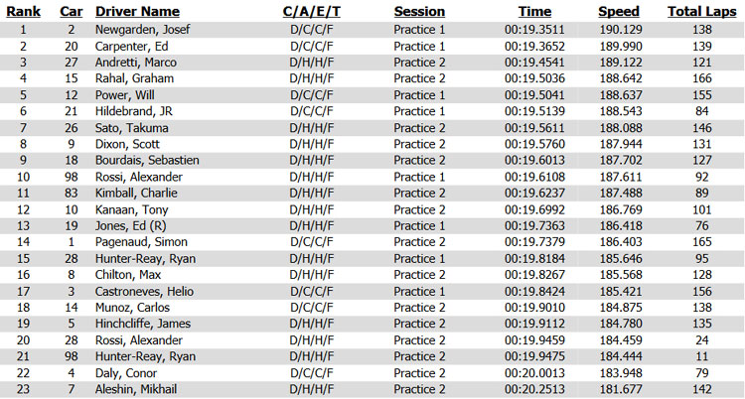Image resolution: width=745 pixels, height=399 pixels.
Task: Select driver name Newgarden, Josef
Action: pyautogui.click(x=142, y=30)
